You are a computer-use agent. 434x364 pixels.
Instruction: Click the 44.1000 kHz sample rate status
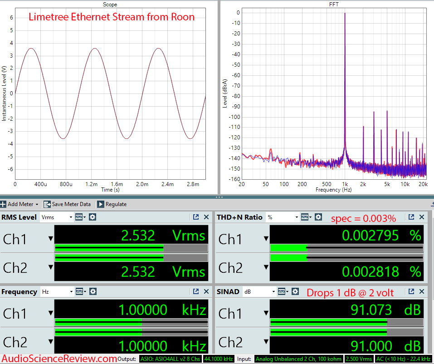tap(219, 359)
